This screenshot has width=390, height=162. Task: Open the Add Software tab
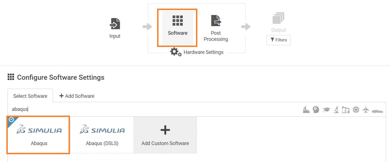coord(77,96)
